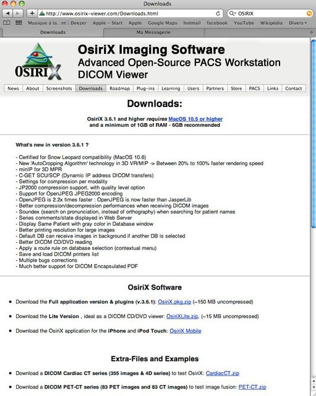Click the scrollbar up arrow

(314, 381)
